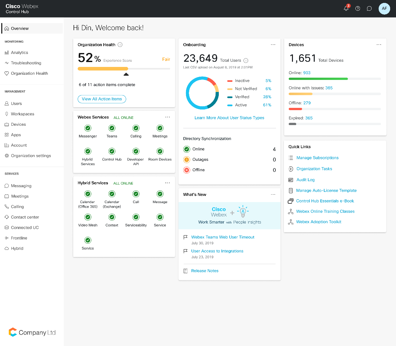Open the notifications bell icon

[346, 8]
